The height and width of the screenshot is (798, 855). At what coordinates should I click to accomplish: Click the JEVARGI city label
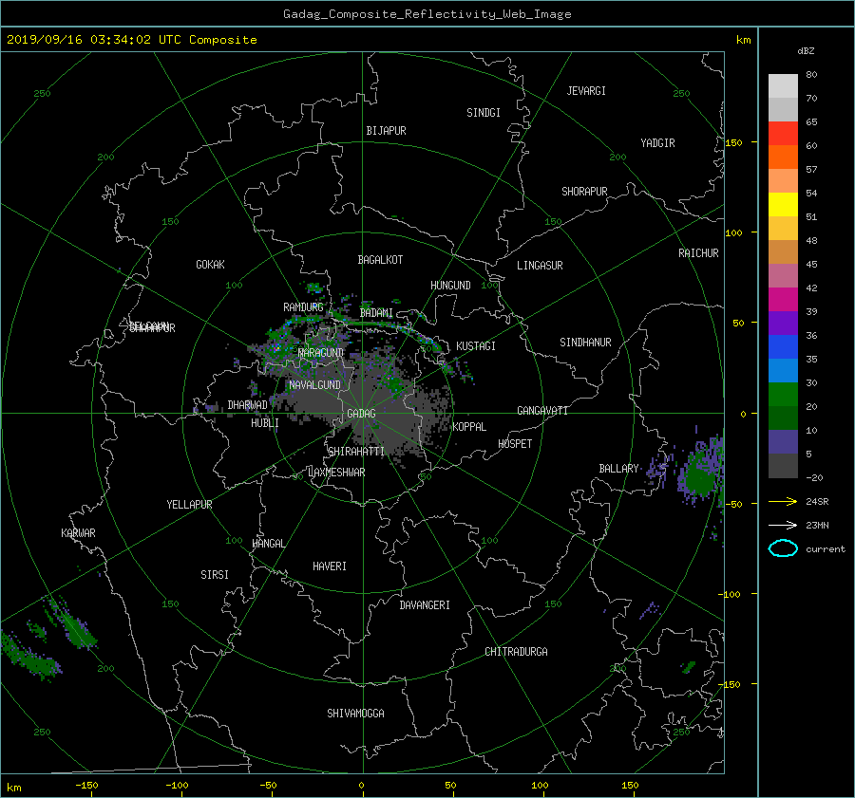point(586,91)
